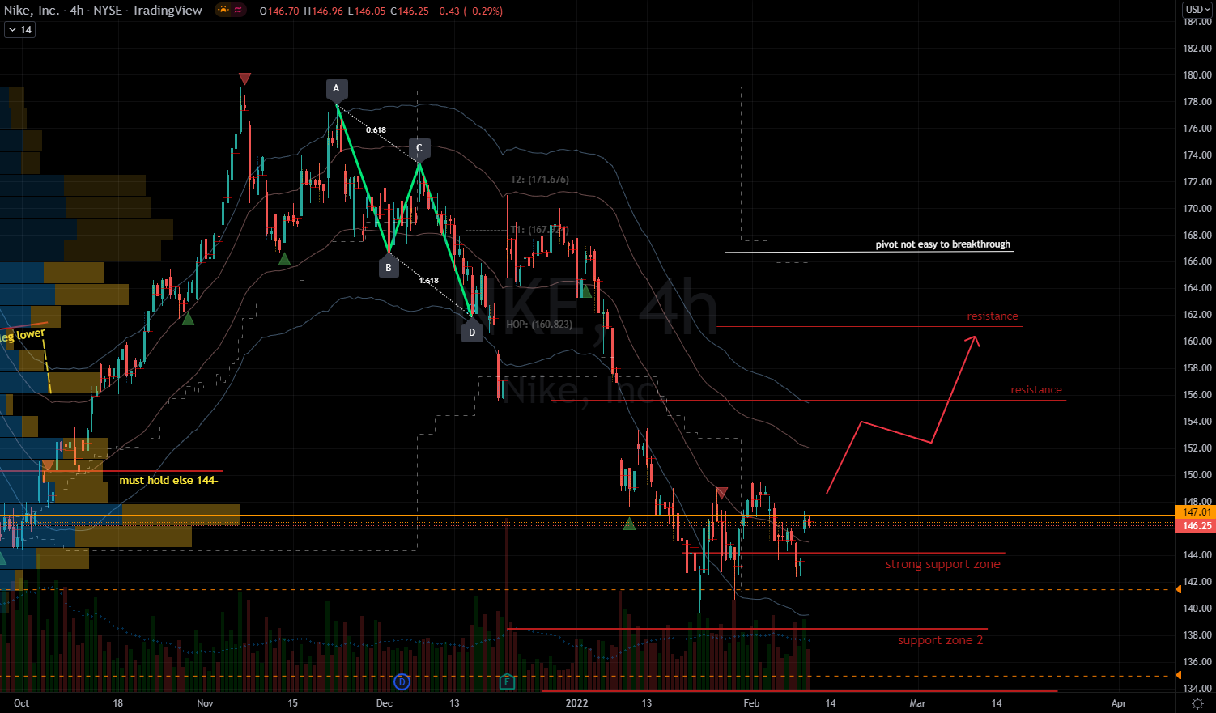The width and height of the screenshot is (1216, 713).
Task: Expand the collapsed 14 indicators legend
Action: click(19, 30)
